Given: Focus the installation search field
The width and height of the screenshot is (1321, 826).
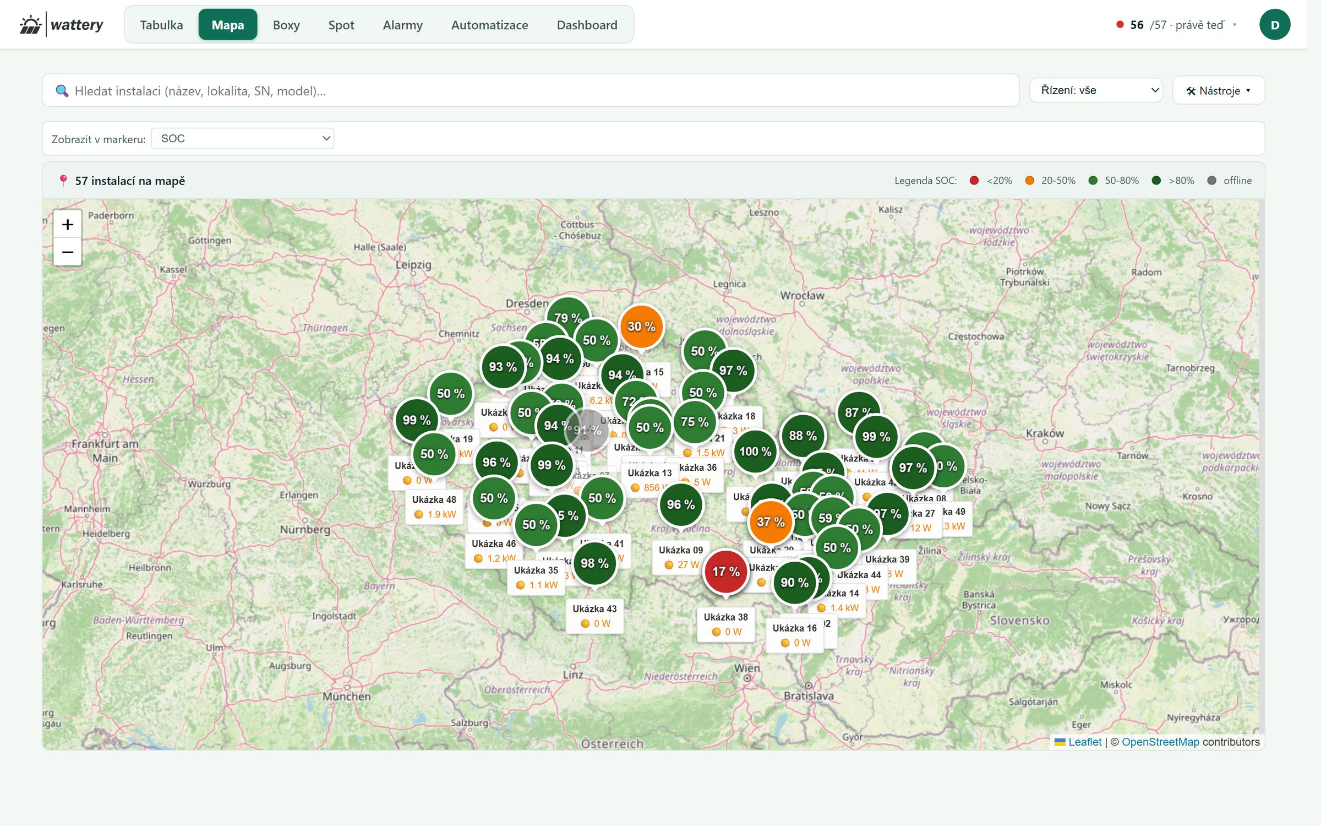Looking at the screenshot, I should (x=531, y=90).
